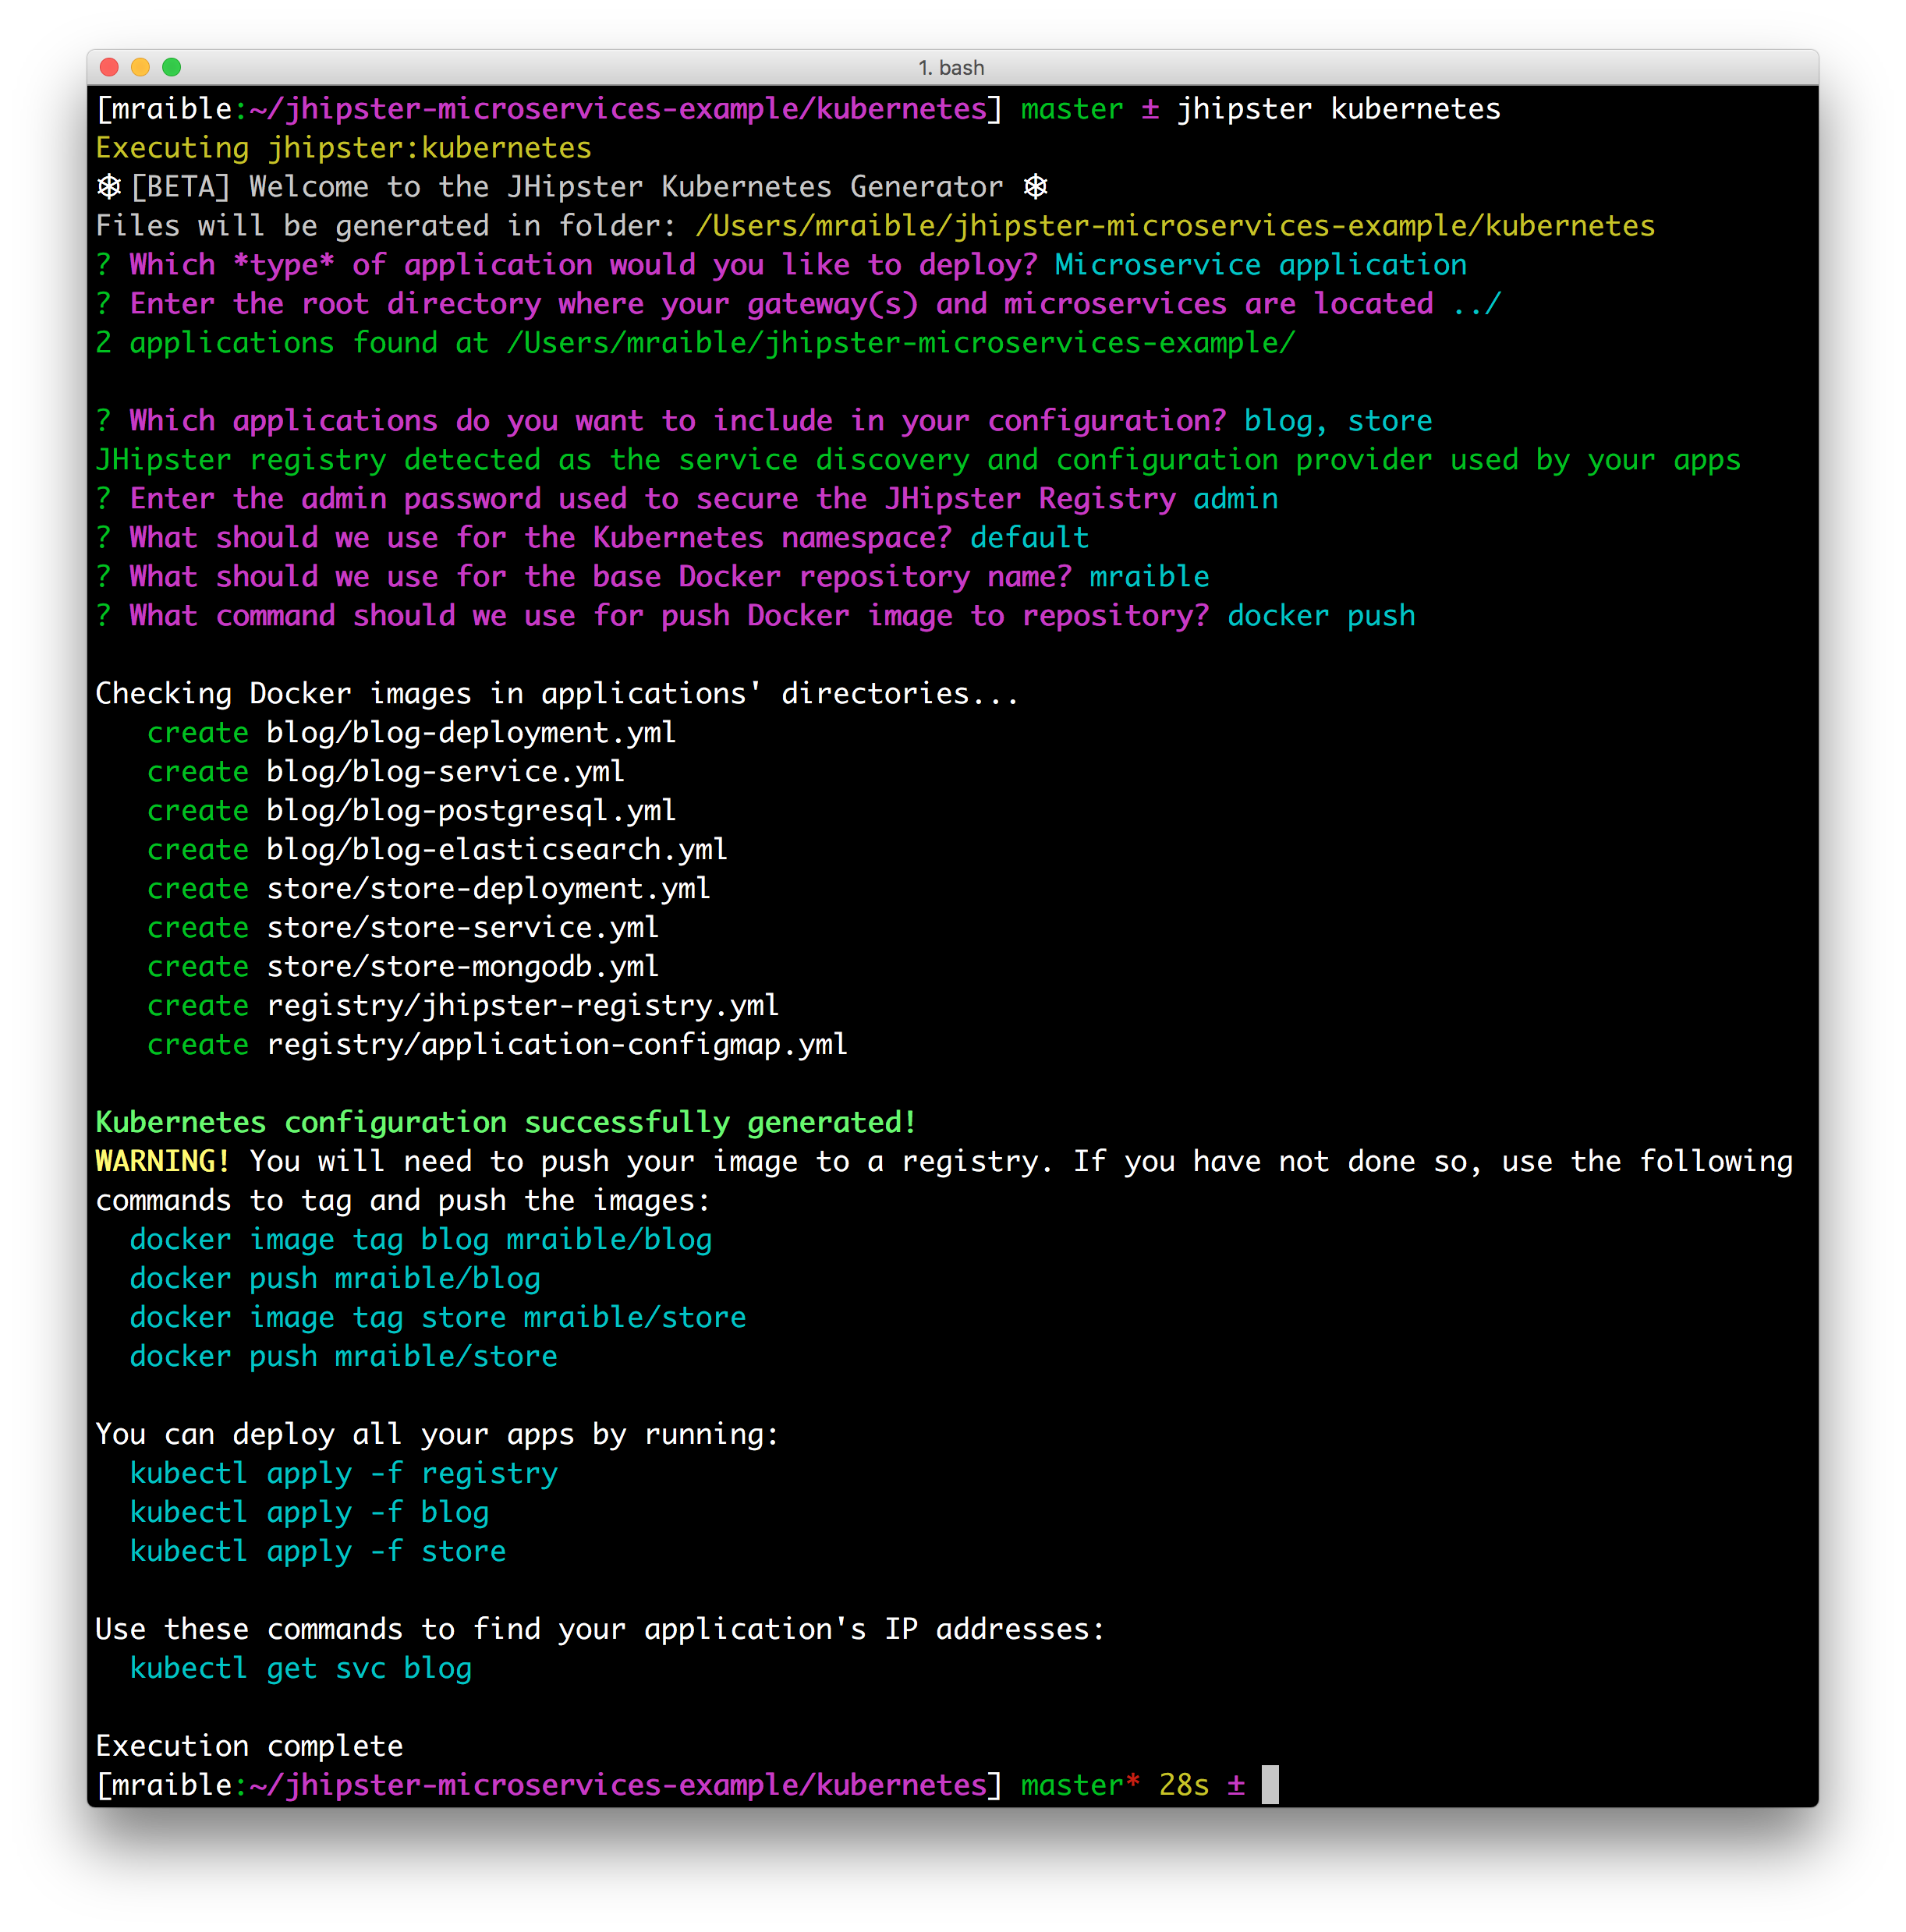Click 'kubectl apply -f registry' command text
Image resolution: width=1906 pixels, height=1932 pixels.
(x=343, y=1473)
